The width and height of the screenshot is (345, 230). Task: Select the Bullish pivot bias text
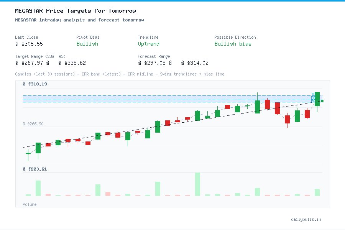coord(87,44)
